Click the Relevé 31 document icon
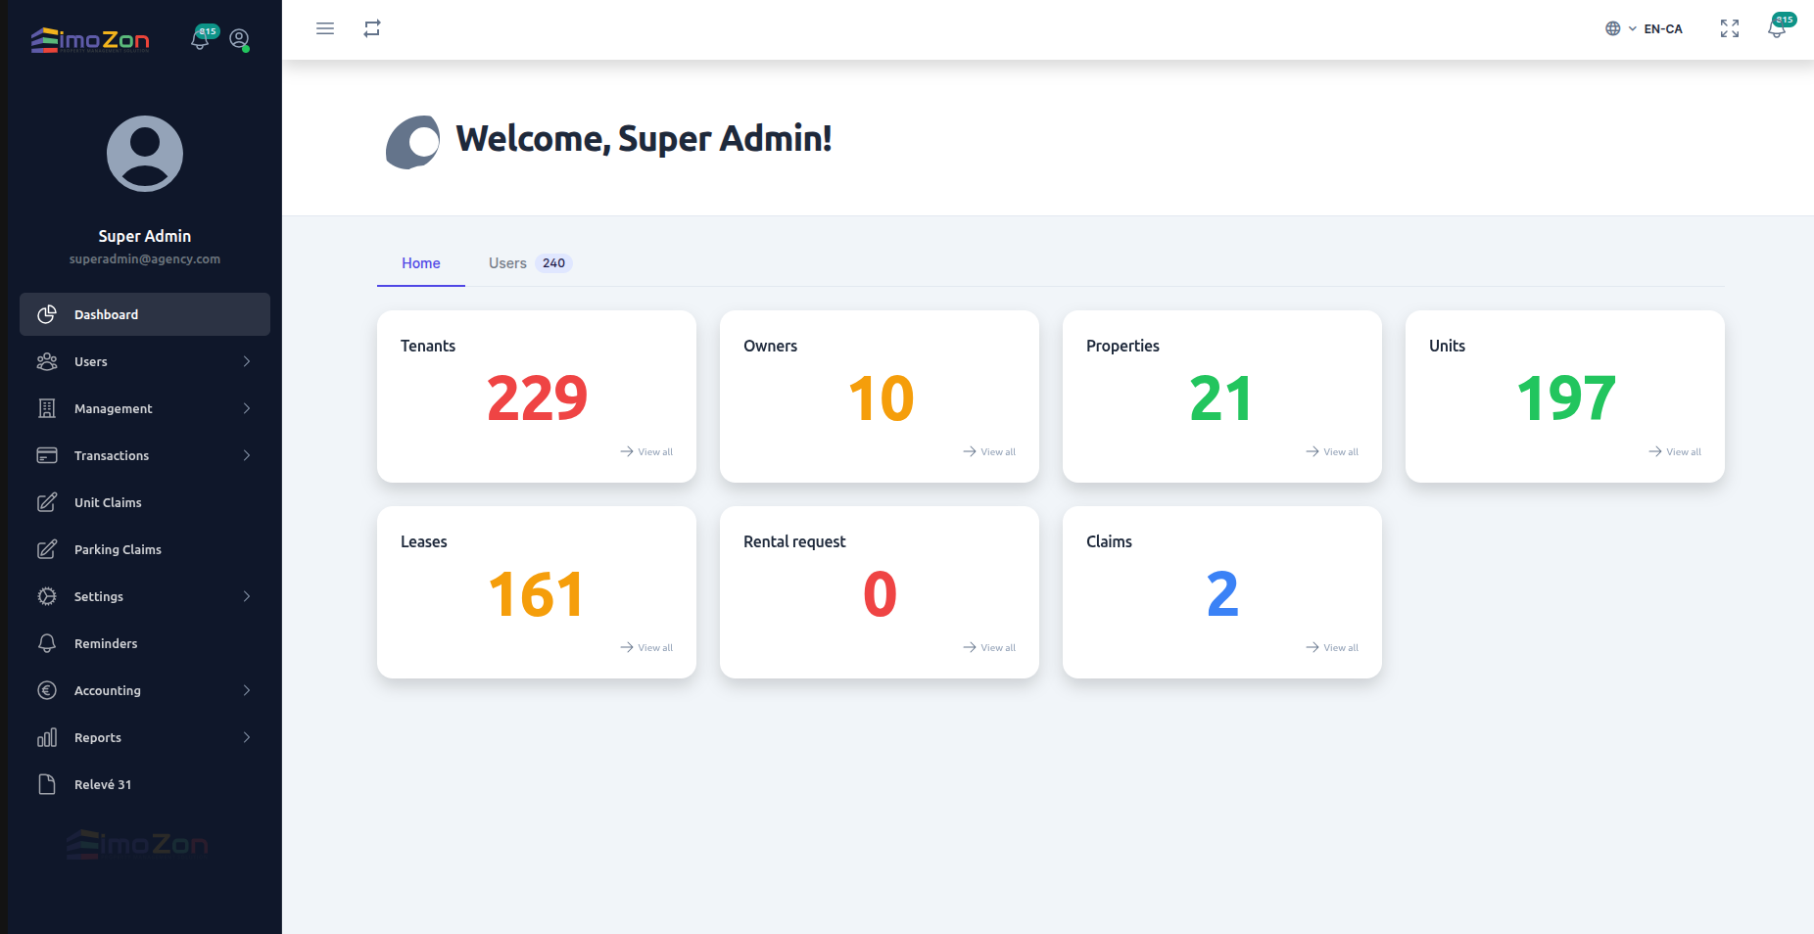 tap(47, 784)
